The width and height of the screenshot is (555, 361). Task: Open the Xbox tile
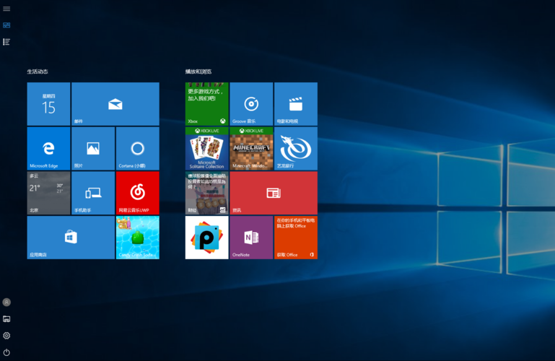(206, 104)
